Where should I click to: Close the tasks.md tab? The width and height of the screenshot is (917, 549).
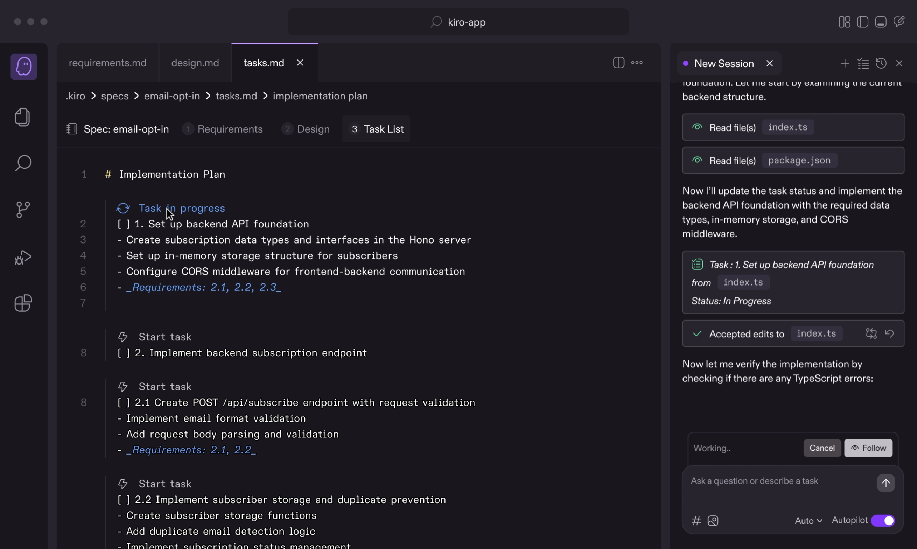click(300, 63)
